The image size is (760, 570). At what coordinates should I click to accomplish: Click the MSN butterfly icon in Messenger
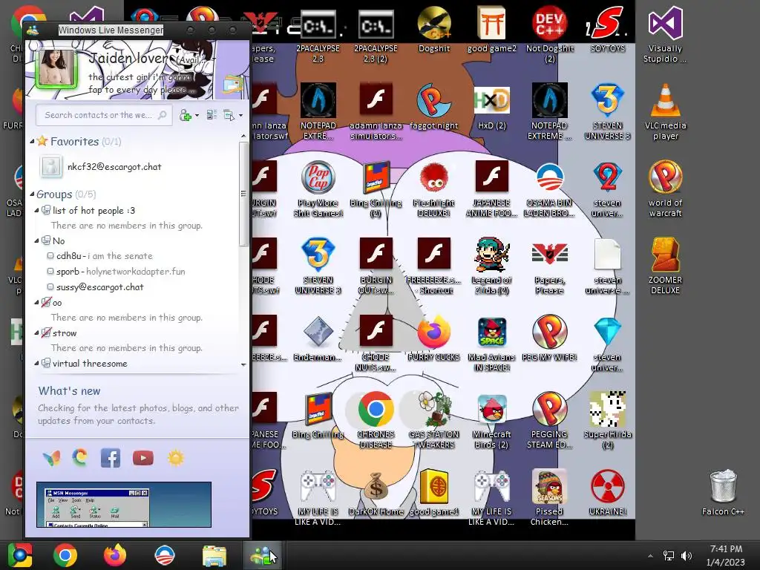[52, 459]
